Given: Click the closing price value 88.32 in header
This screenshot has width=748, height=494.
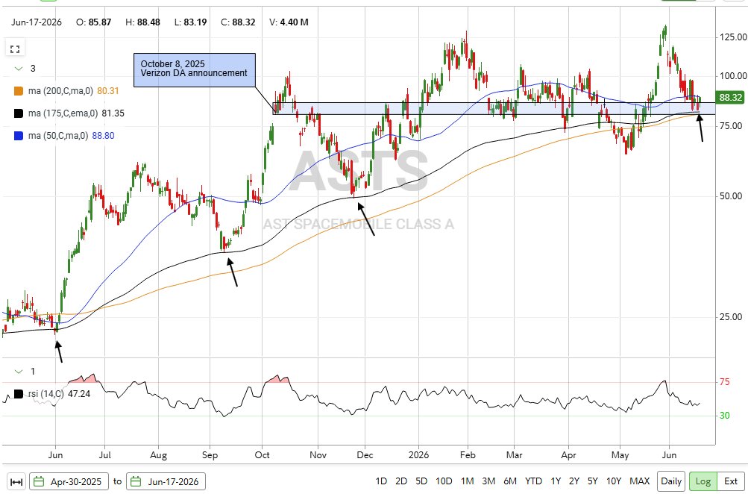Looking at the screenshot, I should (x=243, y=22).
